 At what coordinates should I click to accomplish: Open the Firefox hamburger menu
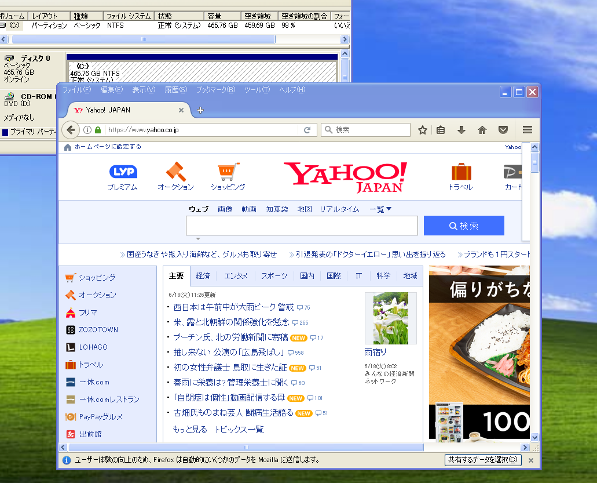528,129
